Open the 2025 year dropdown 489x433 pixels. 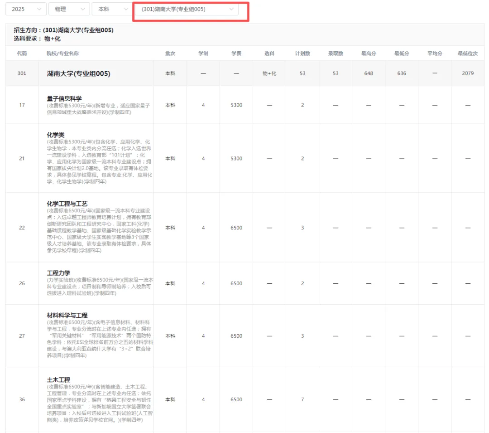click(x=26, y=9)
